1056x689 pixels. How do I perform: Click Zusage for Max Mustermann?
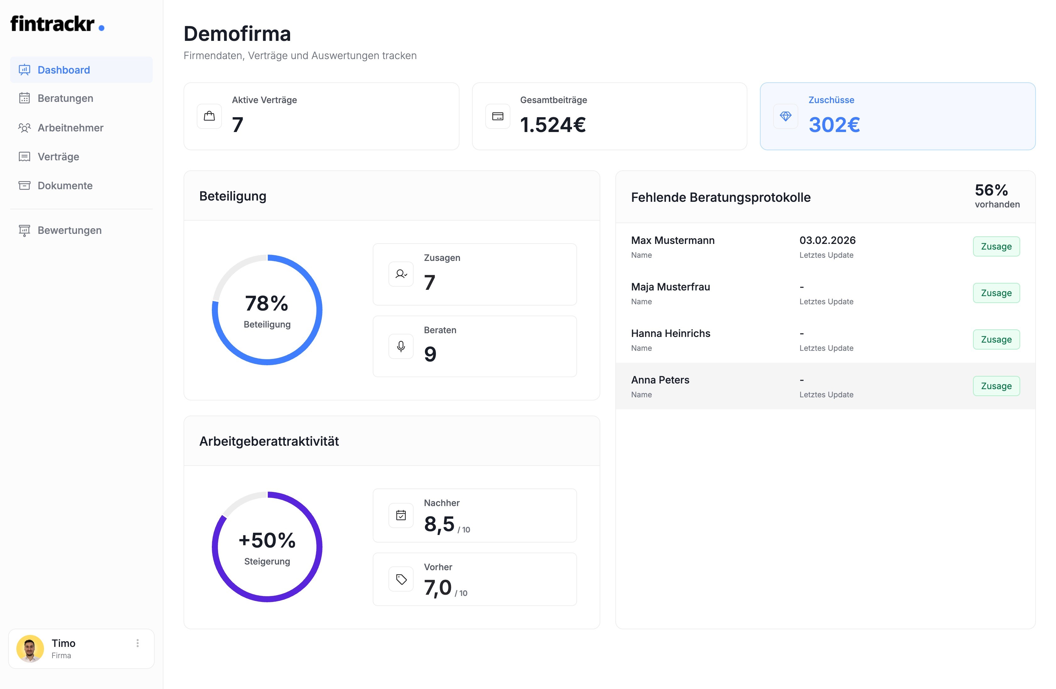click(996, 246)
